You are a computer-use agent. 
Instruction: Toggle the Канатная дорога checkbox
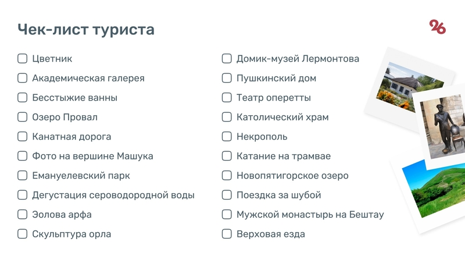pyautogui.click(x=23, y=137)
